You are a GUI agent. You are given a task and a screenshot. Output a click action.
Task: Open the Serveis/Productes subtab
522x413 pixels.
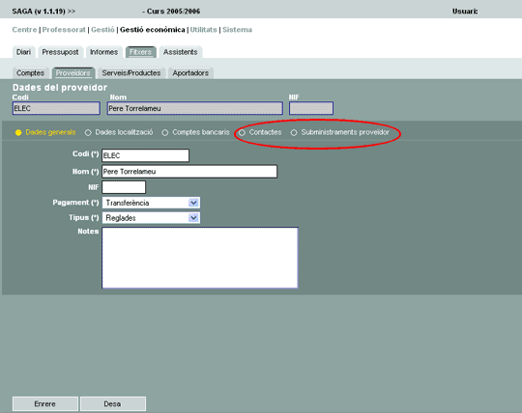[x=131, y=73]
